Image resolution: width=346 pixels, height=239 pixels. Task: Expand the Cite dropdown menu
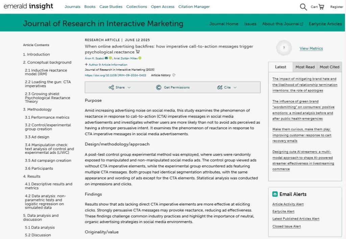pos(227,87)
